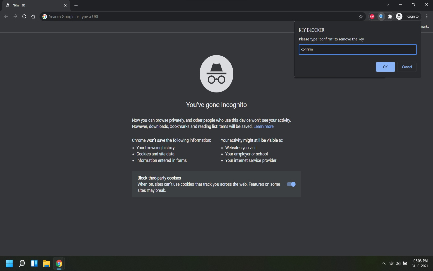Restore down the Chrome window

click(413, 5)
